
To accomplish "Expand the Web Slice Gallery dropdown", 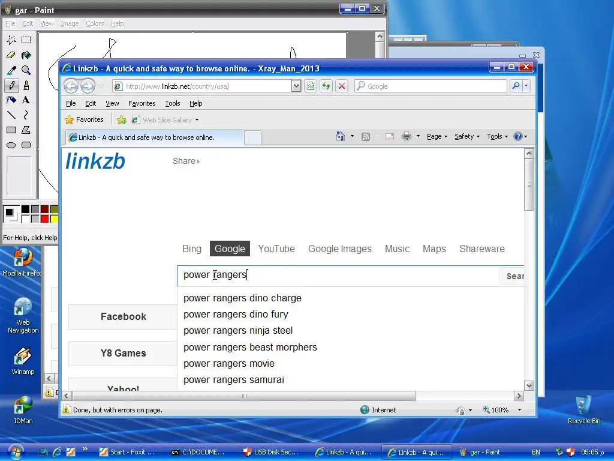I will click(197, 120).
